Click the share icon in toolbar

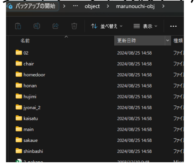(x=55, y=26)
